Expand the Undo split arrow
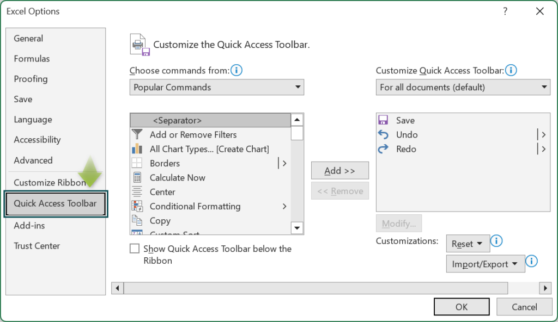The height and width of the screenshot is (322, 558). click(x=543, y=134)
